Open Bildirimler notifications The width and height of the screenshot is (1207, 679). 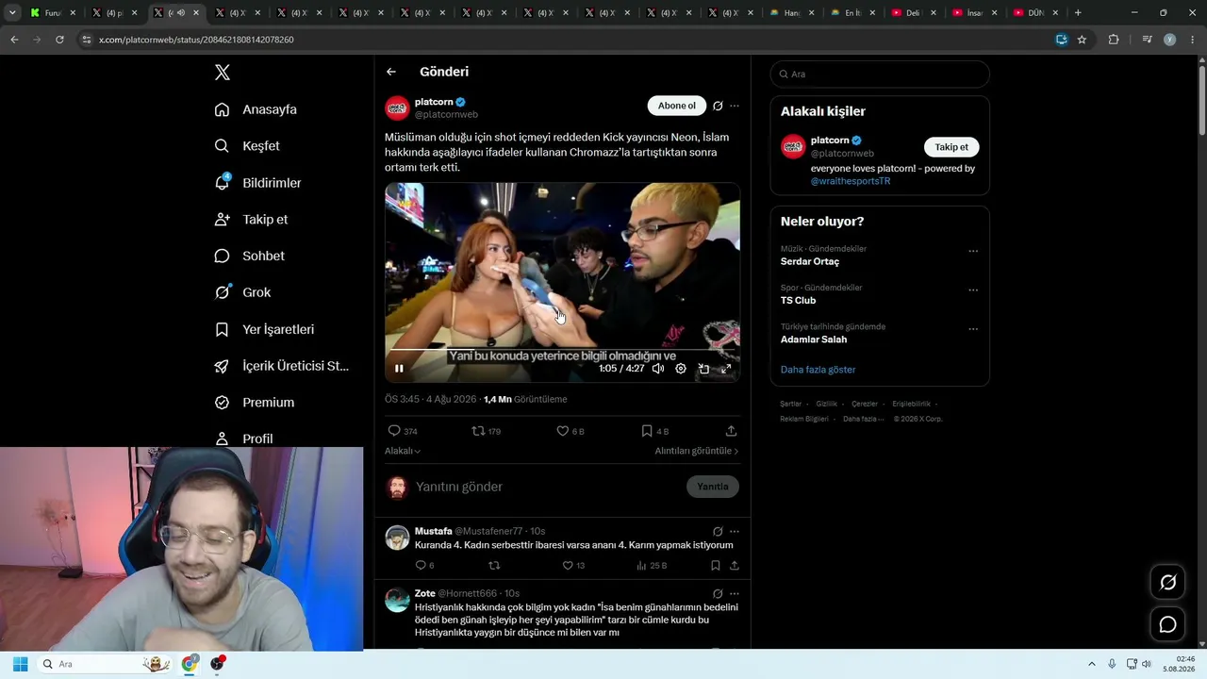pyautogui.click(x=258, y=183)
